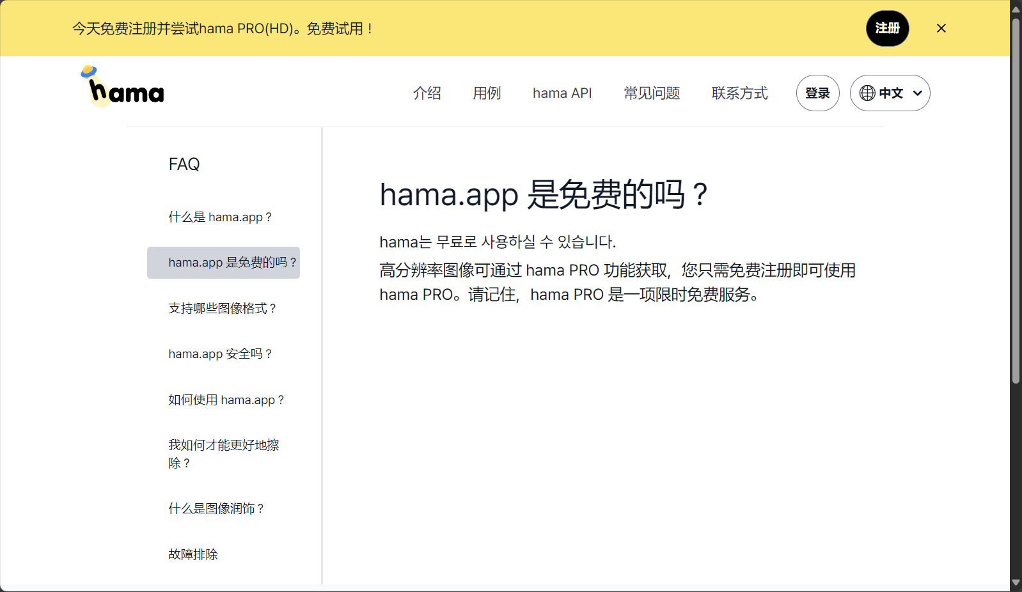Image resolution: width=1022 pixels, height=592 pixels.
Task: Click the scrollbar up arrow
Action: pos(1016,8)
